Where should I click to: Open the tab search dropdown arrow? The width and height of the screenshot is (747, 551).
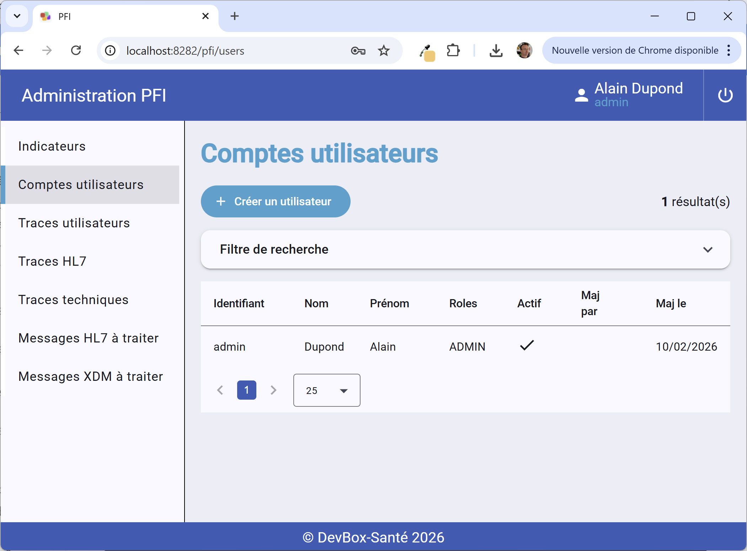tap(17, 16)
